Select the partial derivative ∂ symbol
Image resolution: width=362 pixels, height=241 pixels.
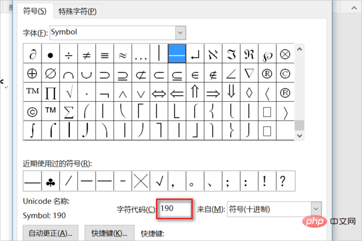32,54
